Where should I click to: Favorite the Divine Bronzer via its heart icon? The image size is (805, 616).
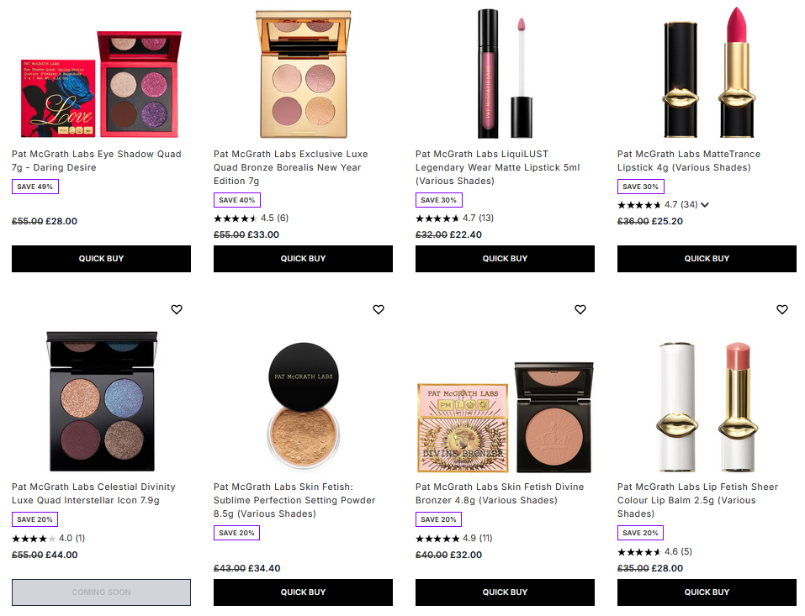click(x=580, y=309)
